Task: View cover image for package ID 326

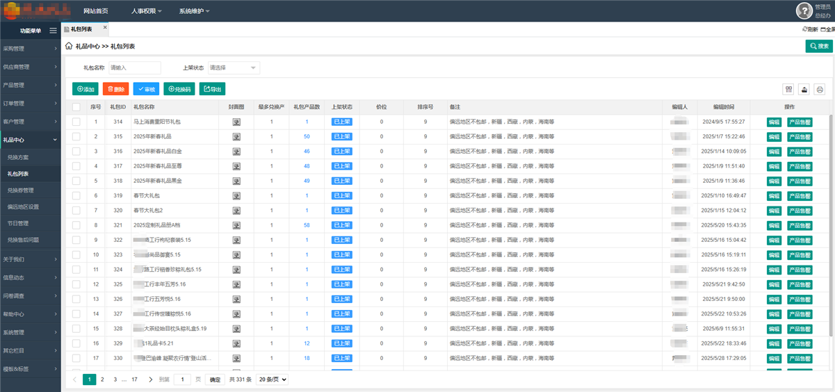Action: (x=236, y=299)
